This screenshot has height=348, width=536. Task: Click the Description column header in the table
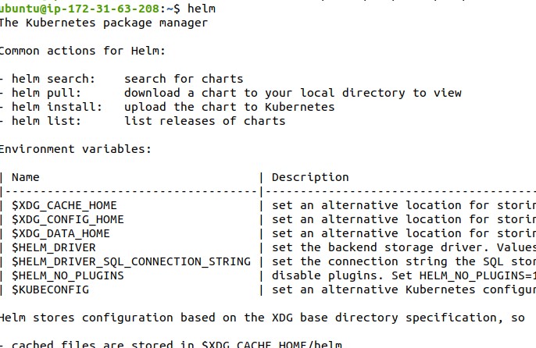pyautogui.click(x=310, y=177)
